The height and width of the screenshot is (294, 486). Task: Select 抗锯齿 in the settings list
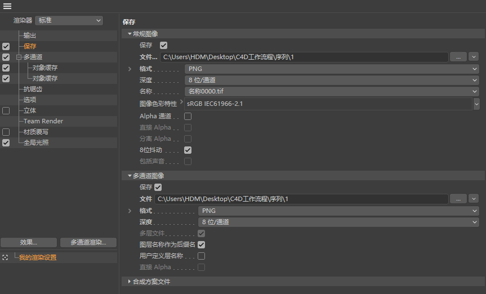coord(33,89)
